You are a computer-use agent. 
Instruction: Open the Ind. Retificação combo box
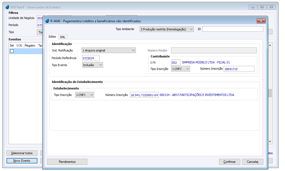click(x=109, y=50)
